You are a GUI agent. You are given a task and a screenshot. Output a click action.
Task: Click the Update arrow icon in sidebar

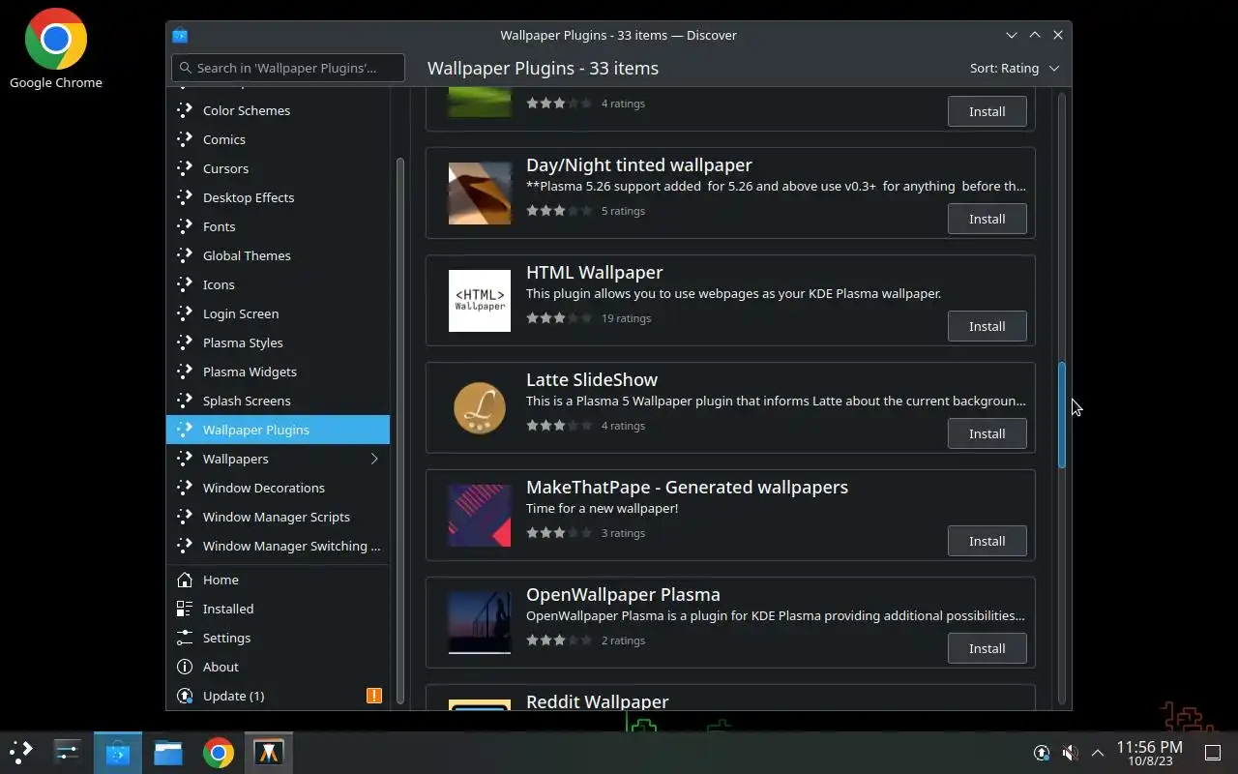coord(185,696)
